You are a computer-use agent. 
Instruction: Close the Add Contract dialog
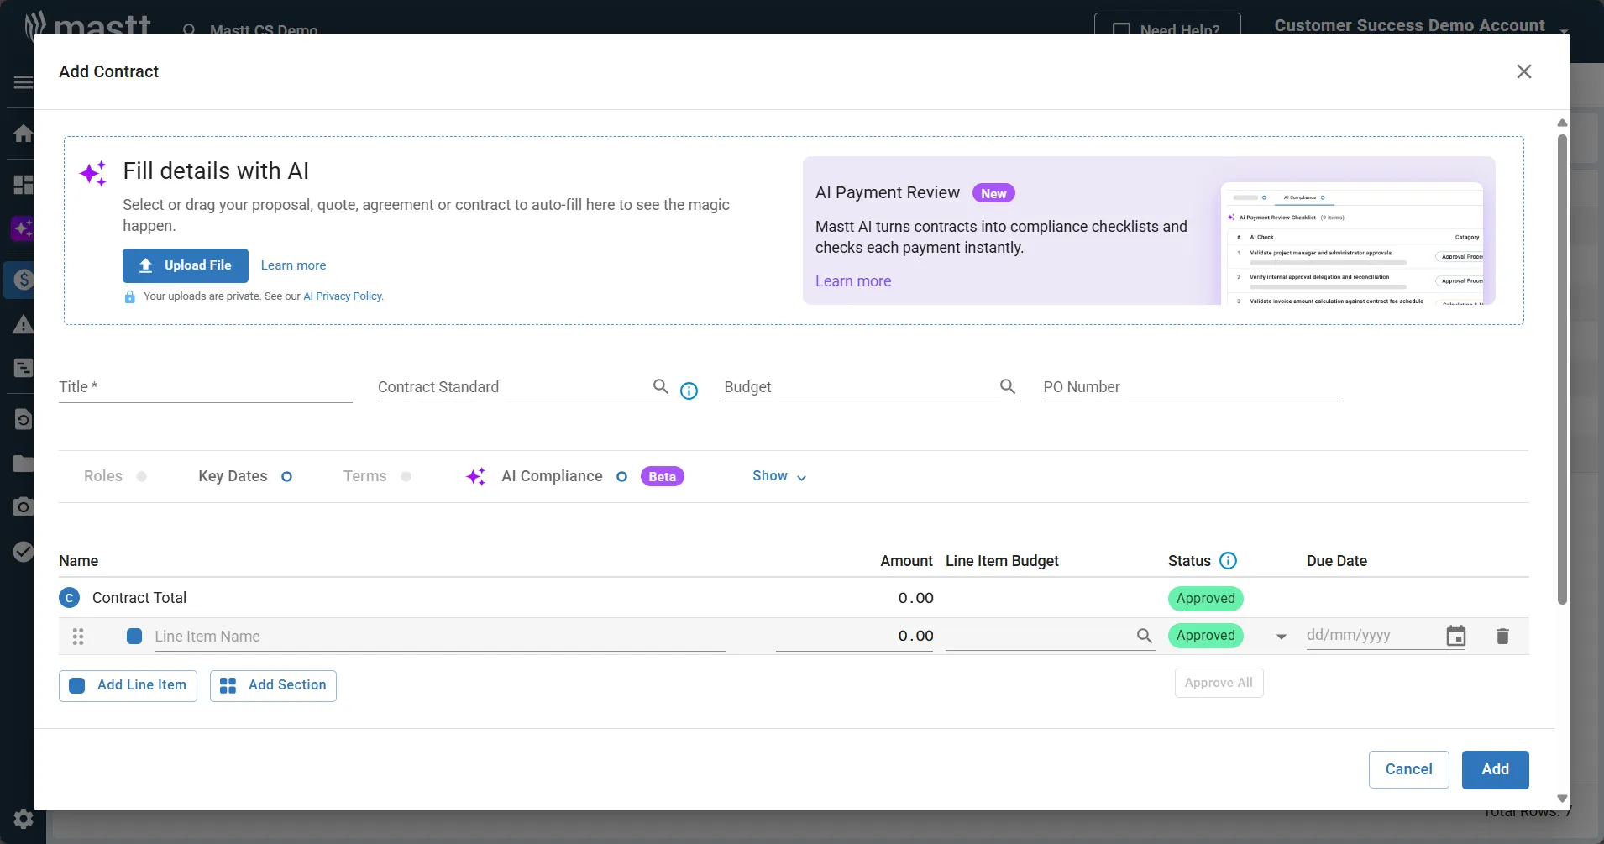pos(1523,71)
